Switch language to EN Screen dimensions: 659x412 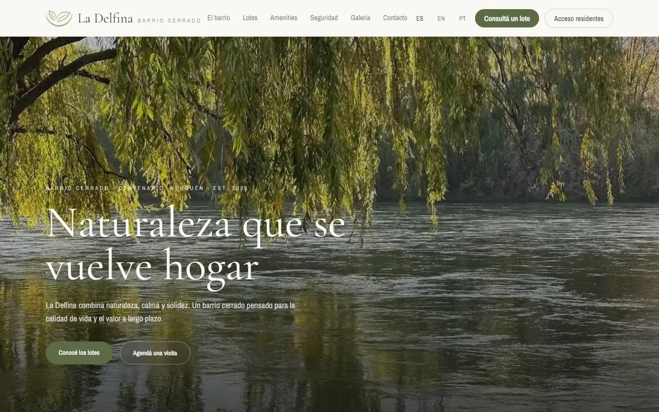coord(441,19)
